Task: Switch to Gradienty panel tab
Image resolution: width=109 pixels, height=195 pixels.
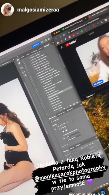Action: tap(34, 52)
